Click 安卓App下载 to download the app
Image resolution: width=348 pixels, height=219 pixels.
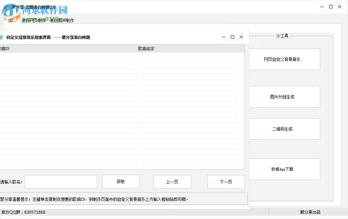285,169
